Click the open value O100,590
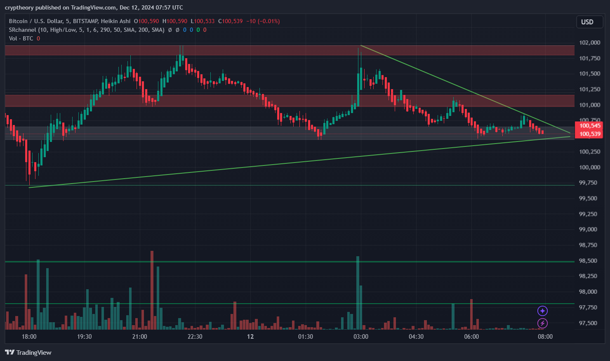610x361 pixels. (146, 21)
